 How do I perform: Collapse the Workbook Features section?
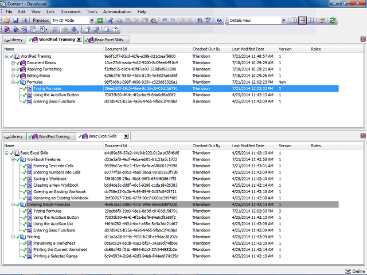pyautogui.click(x=13, y=159)
